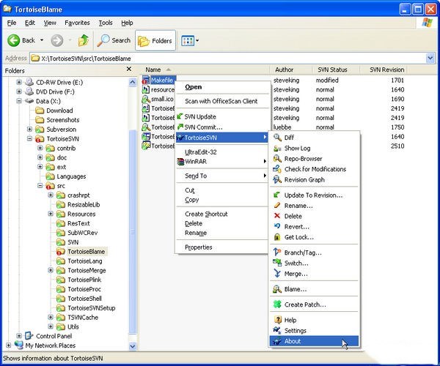The width and height of the screenshot is (440, 366).
Task: Click the Address bar path field
Action: [x=220, y=58]
